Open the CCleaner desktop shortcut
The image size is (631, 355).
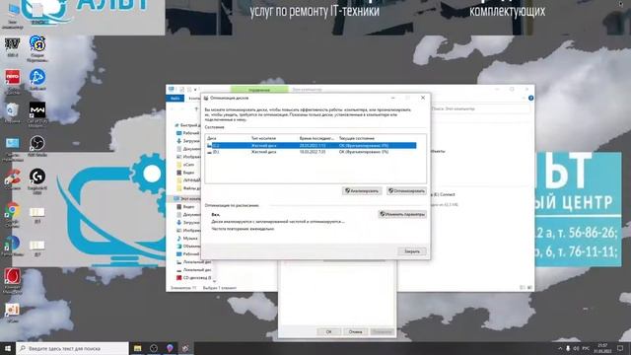pos(13,179)
